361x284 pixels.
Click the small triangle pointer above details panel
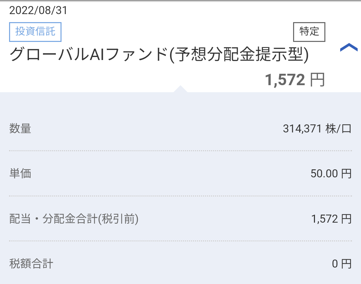click(x=180, y=89)
